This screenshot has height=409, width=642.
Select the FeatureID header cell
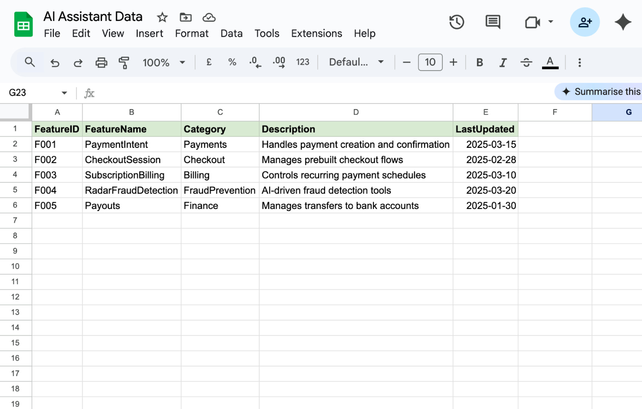57,129
